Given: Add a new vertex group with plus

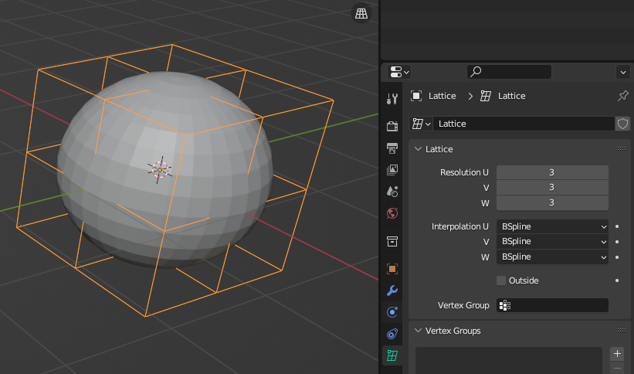Looking at the screenshot, I should click(617, 353).
